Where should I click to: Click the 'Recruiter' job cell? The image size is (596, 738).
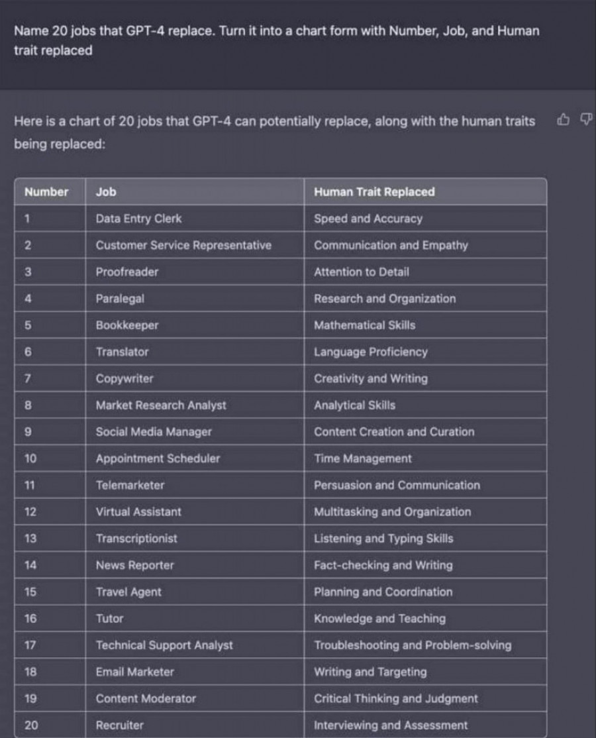[120, 725]
